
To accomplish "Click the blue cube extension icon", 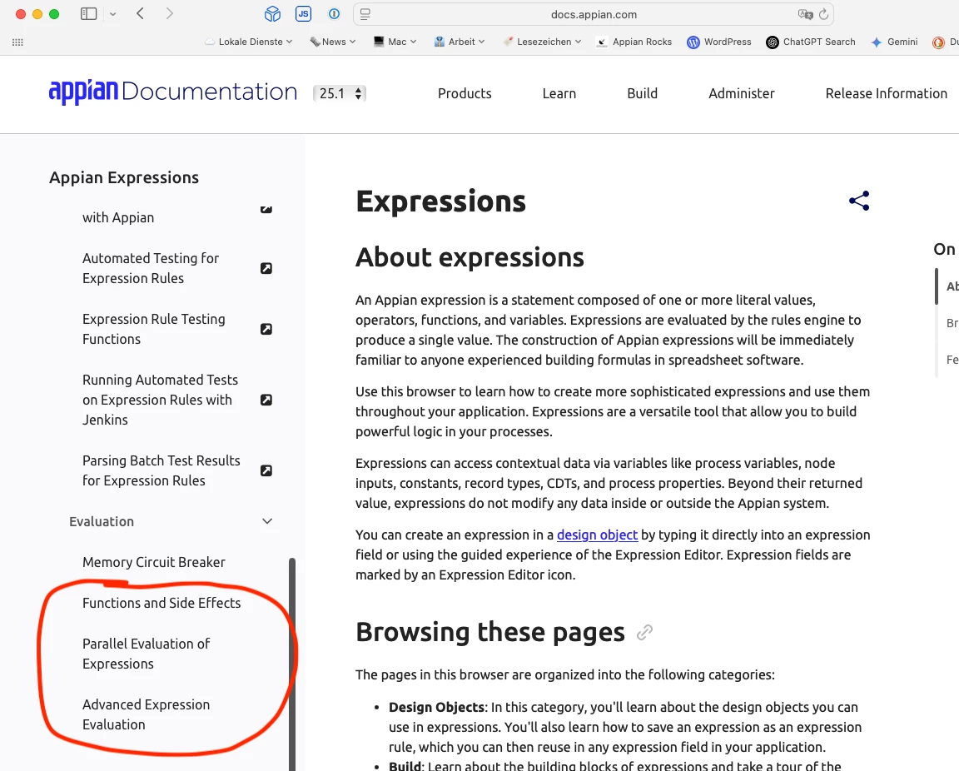I will coord(273,13).
